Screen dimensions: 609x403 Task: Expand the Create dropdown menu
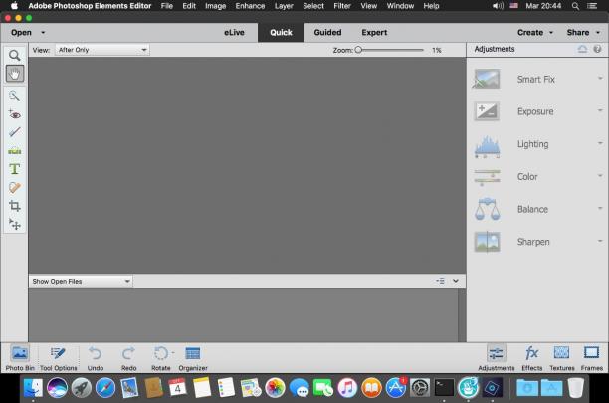(x=535, y=33)
